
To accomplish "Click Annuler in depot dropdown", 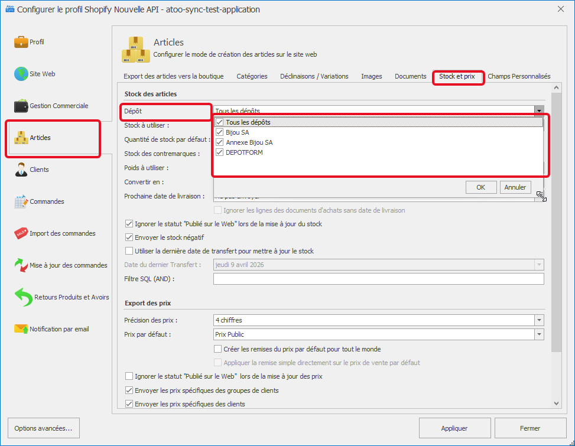I will coord(515,187).
